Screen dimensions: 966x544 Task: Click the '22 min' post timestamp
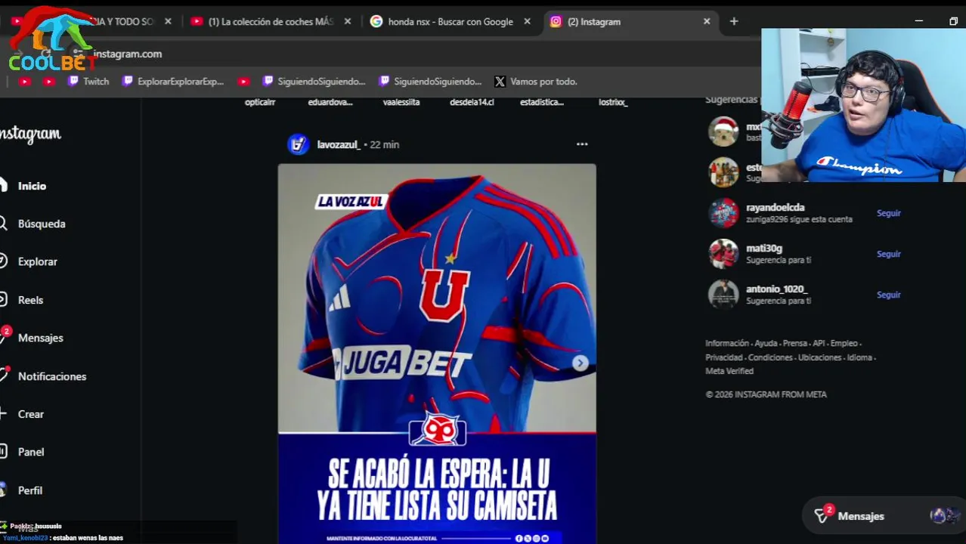pos(384,144)
